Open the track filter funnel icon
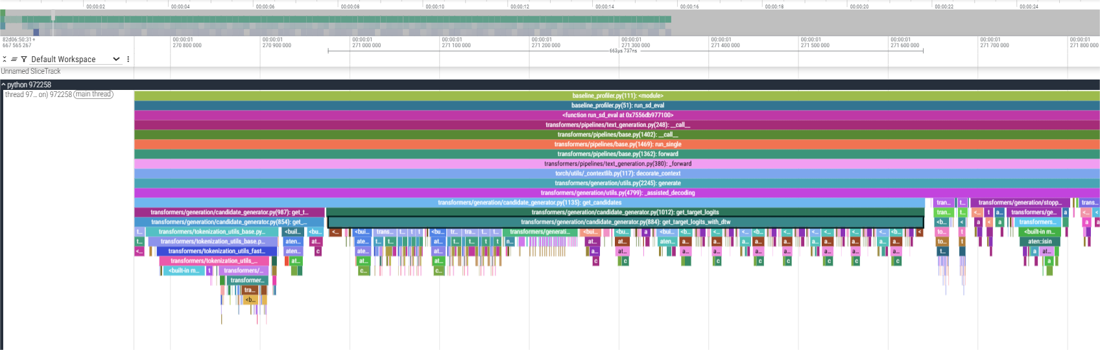The height and width of the screenshot is (350, 1100). [24, 59]
